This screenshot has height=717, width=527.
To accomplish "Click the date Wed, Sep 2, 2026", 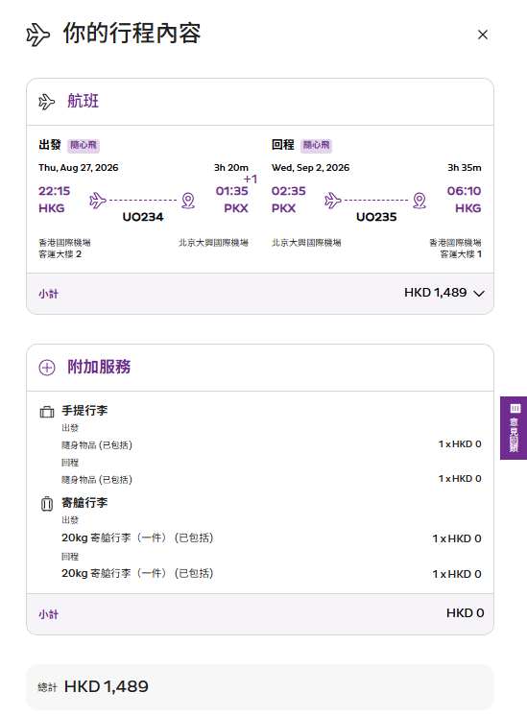I will pyautogui.click(x=310, y=168).
